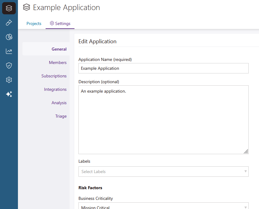The image size is (259, 209).
Task: Go to the Members settings section
Action: pos(58,62)
